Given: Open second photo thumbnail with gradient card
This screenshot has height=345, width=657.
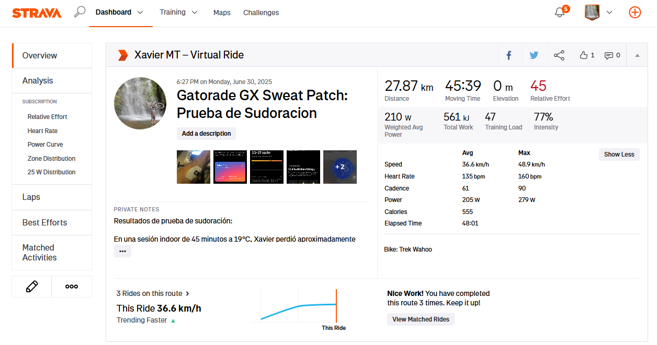Looking at the screenshot, I should [230, 167].
